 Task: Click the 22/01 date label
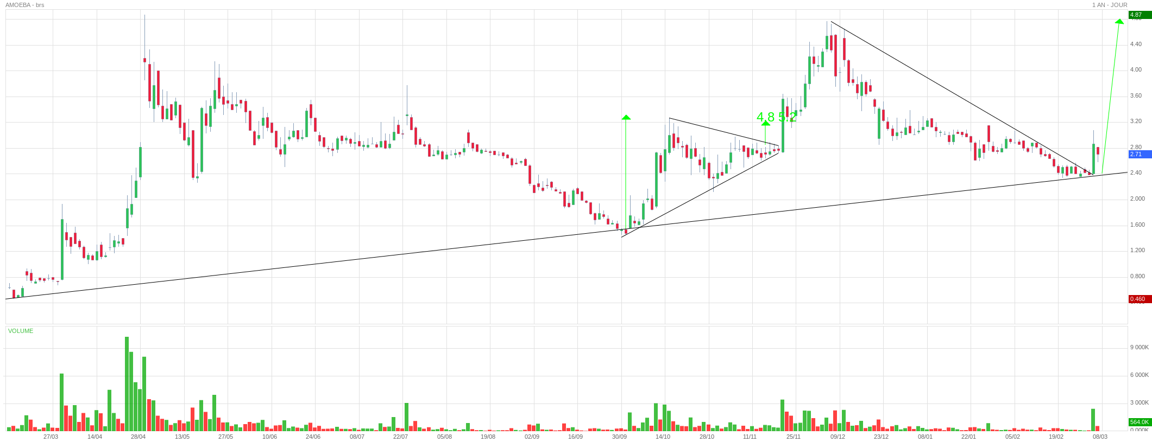[968, 437]
